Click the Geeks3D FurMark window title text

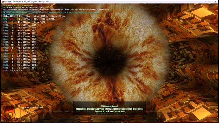(x=27, y=2)
